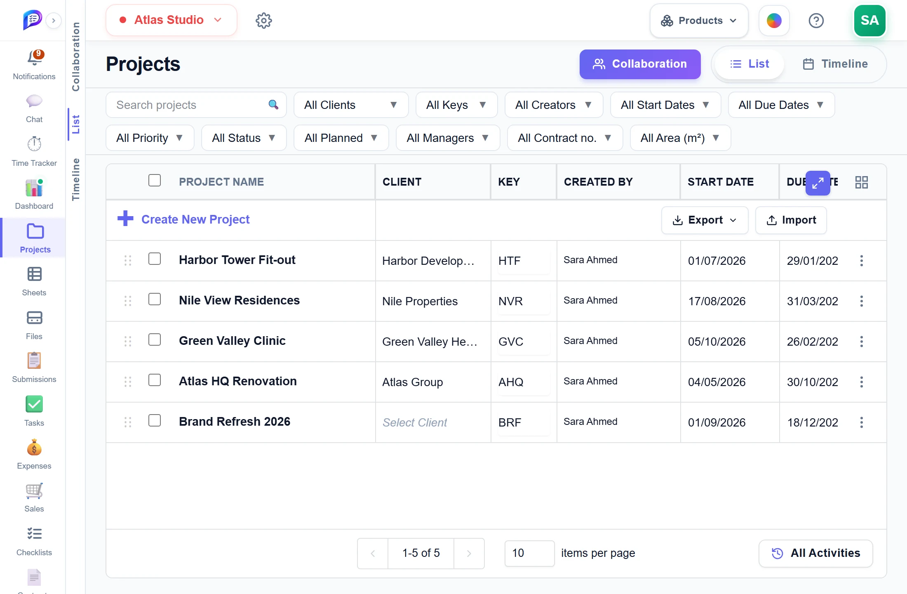Image resolution: width=907 pixels, height=594 pixels.
Task: Open Sheets in sidebar
Action: [34, 274]
